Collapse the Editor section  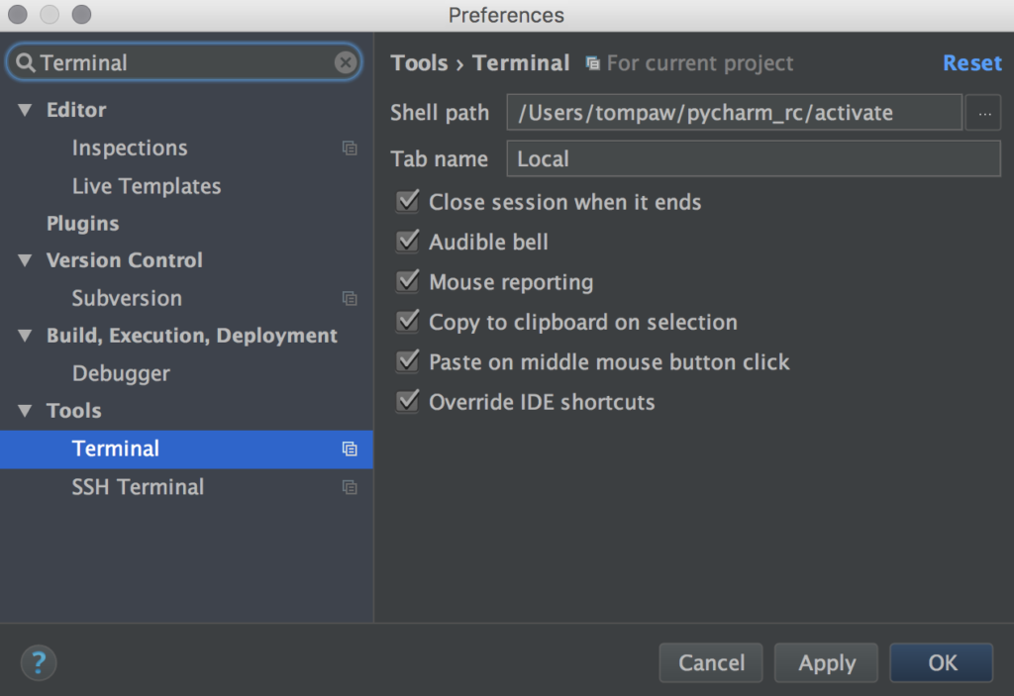pyautogui.click(x=25, y=109)
